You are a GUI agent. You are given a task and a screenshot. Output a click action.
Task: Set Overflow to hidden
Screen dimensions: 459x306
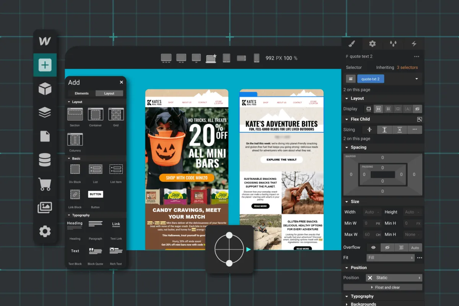[387, 247]
